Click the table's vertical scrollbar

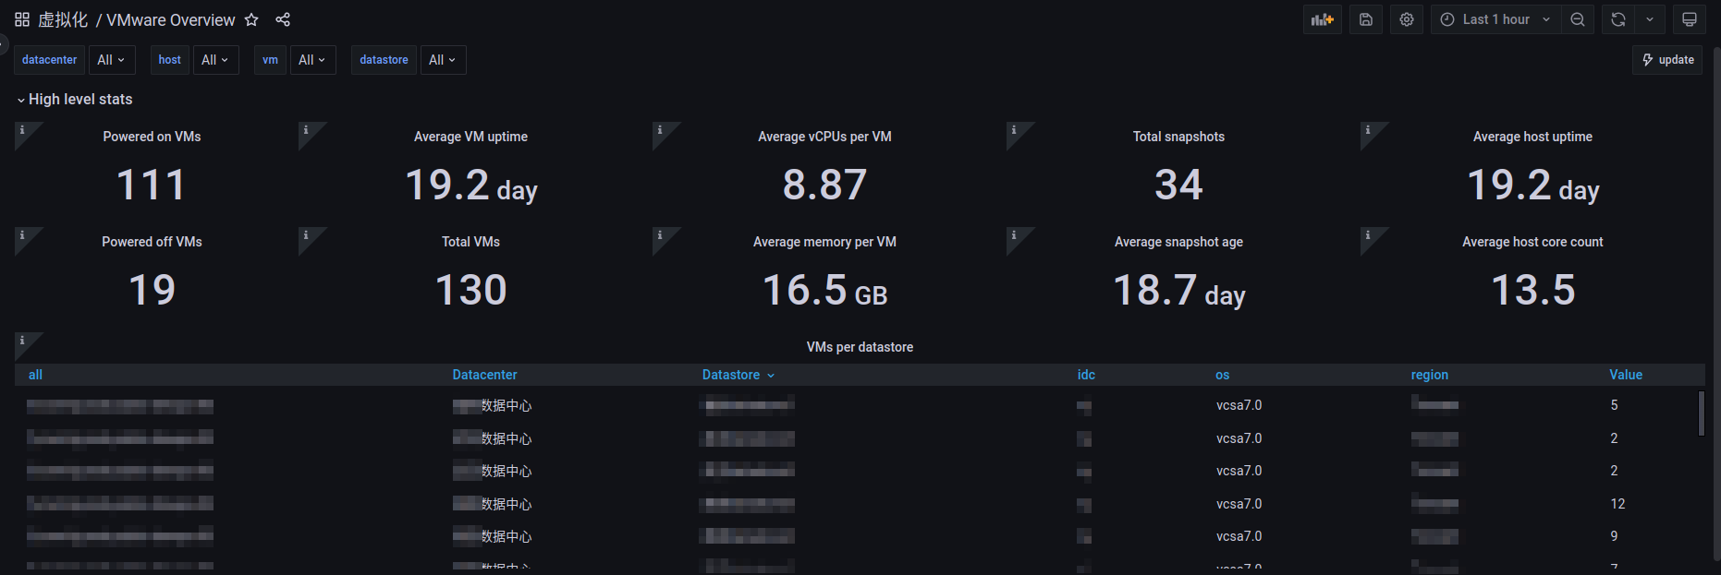[1701, 413]
